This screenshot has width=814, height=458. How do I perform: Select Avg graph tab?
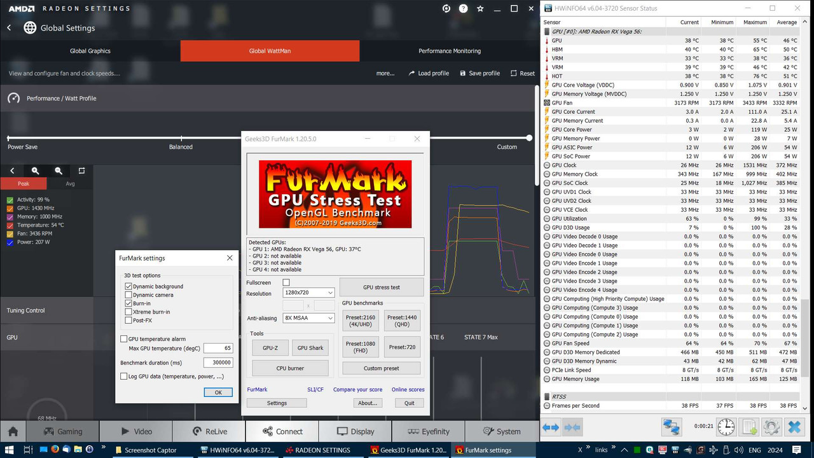[70, 183]
